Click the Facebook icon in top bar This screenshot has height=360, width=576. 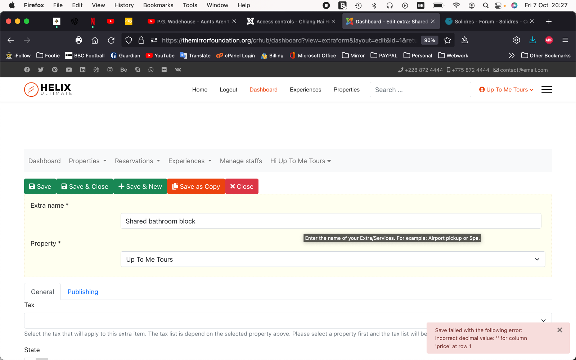(27, 70)
